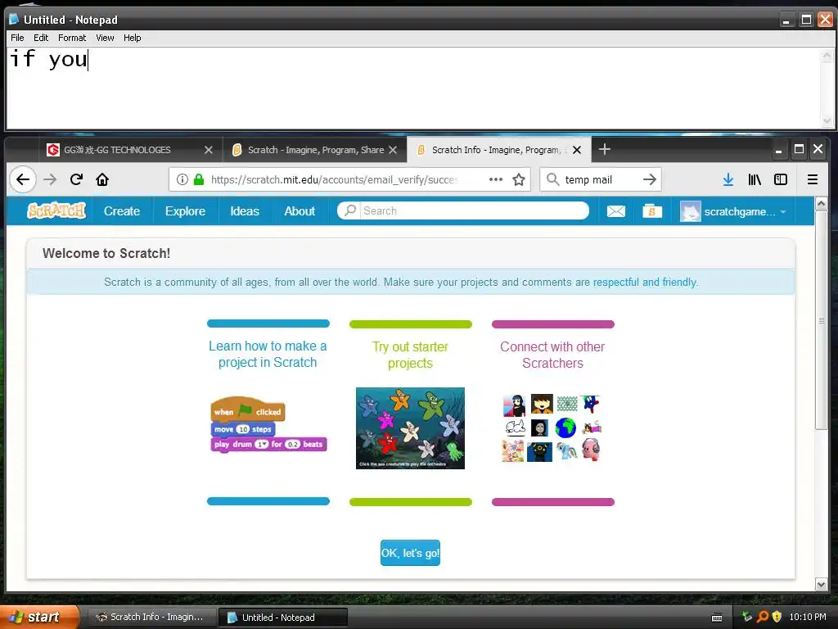Reload the current Scratch page

point(76,179)
